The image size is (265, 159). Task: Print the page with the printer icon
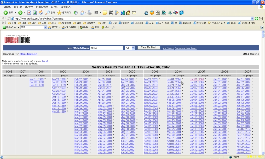coord(90,13)
